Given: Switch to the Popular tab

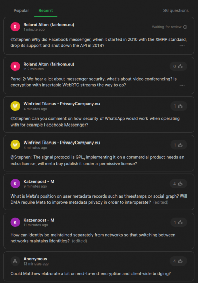Looking at the screenshot, I should pyautogui.click(x=21, y=11).
